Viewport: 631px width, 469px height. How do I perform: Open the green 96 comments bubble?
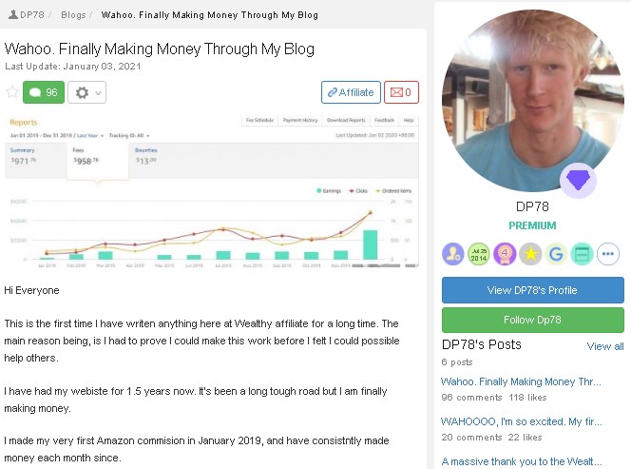(44, 92)
